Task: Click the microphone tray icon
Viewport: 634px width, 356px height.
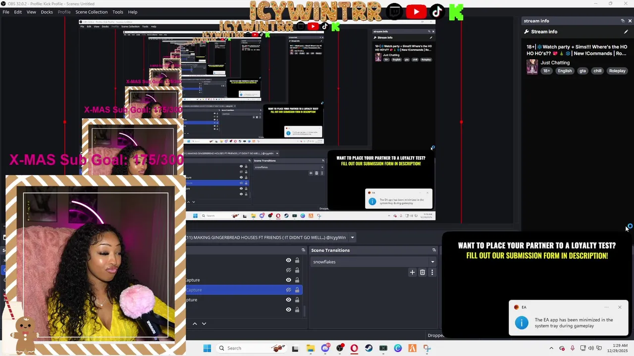Action: pyautogui.click(x=572, y=348)
